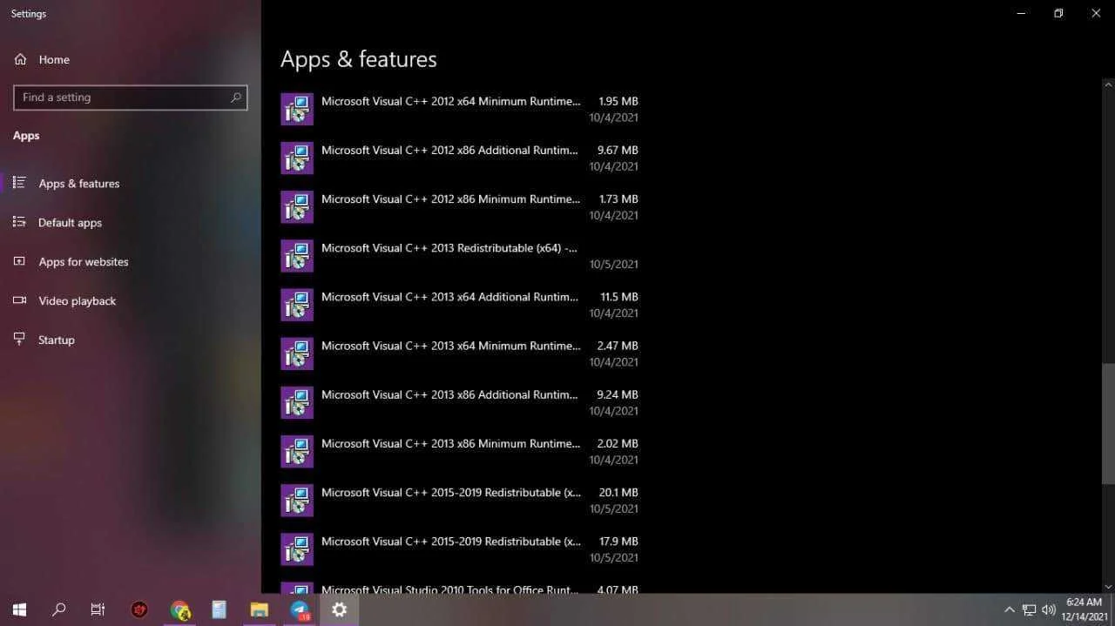
Task: Click the vertical scrollbar thumb
Action: click(x=1108, y=423)
